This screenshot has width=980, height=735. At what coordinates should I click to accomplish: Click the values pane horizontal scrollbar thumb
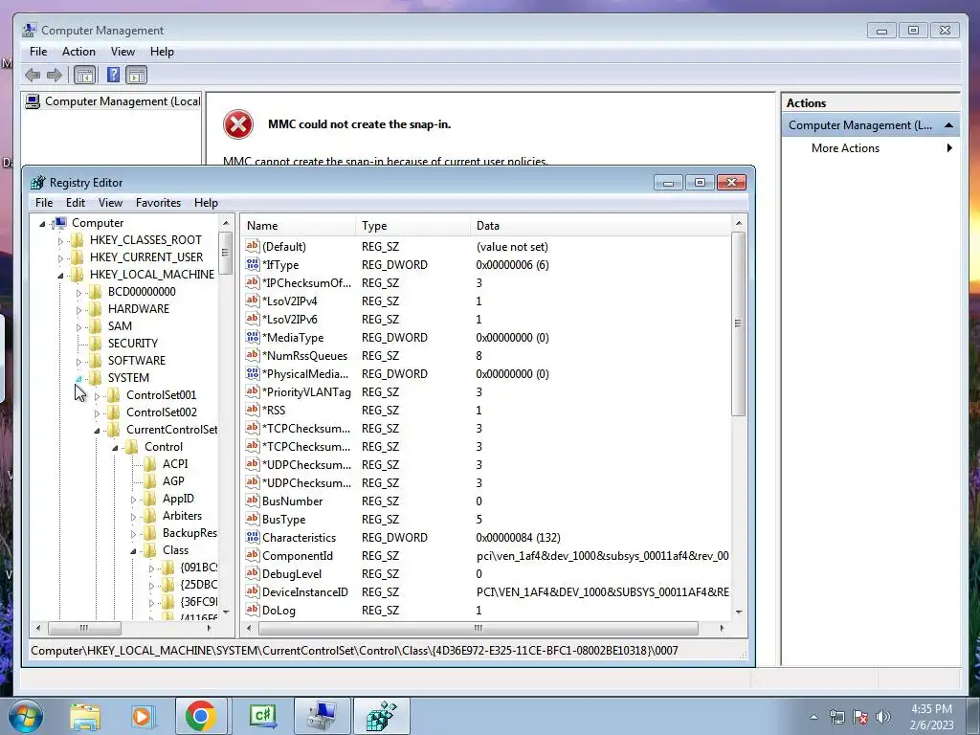(x=479, y=628)
